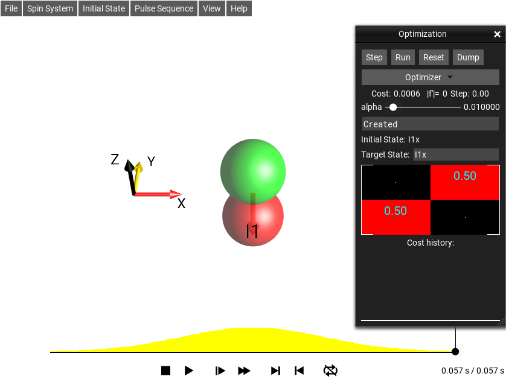Viewport: 506px width, 379px height.
Task: Click the Dump button
Action: pos(468,57)
